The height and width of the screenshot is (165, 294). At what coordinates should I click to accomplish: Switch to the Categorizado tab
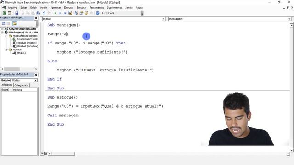coord(22,85)
